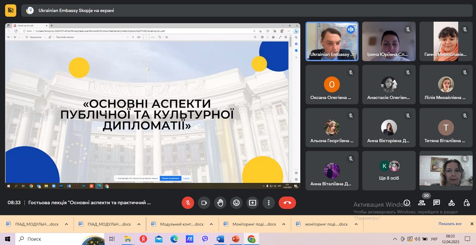Select the Ще 8 осіб participants tile
This screenshot has width=476, height=245.
click(x=389, y=170)
